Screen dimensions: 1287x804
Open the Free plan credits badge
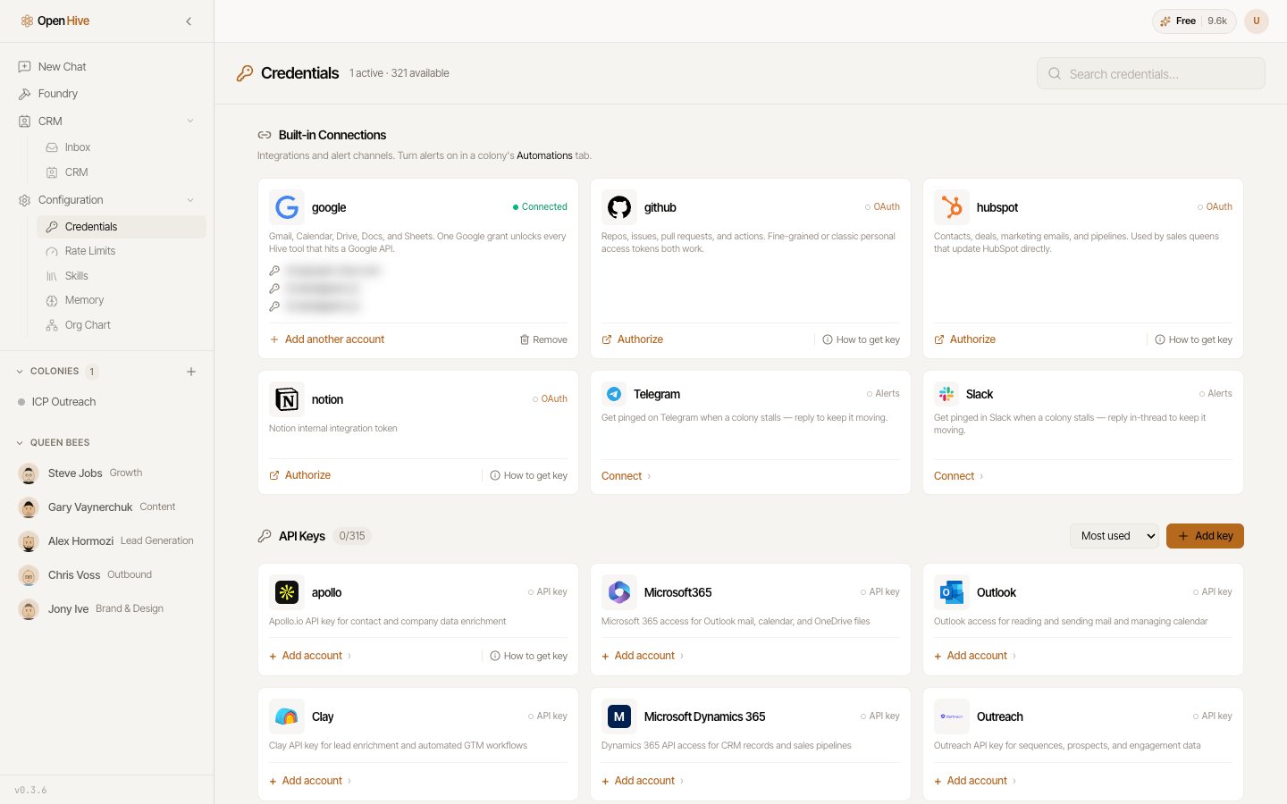click(1194, 21)
